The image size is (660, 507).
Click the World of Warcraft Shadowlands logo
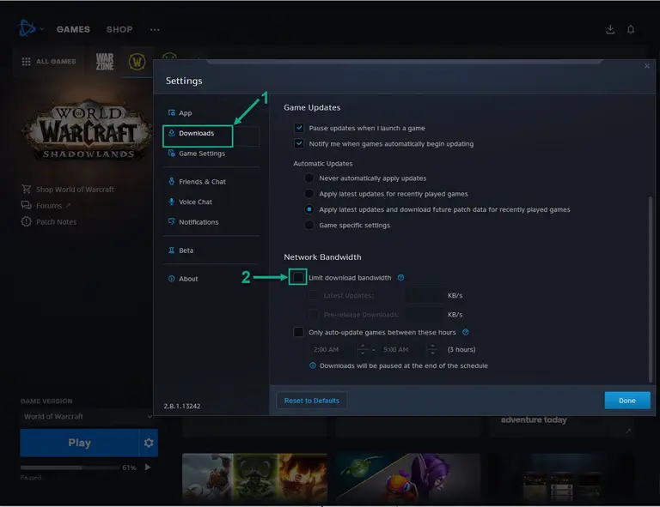(88, 130)
